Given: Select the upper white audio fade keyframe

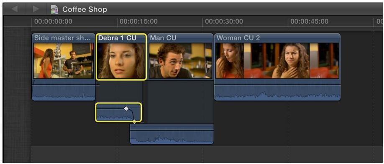Looking at the screenshot, I should 126,108.
